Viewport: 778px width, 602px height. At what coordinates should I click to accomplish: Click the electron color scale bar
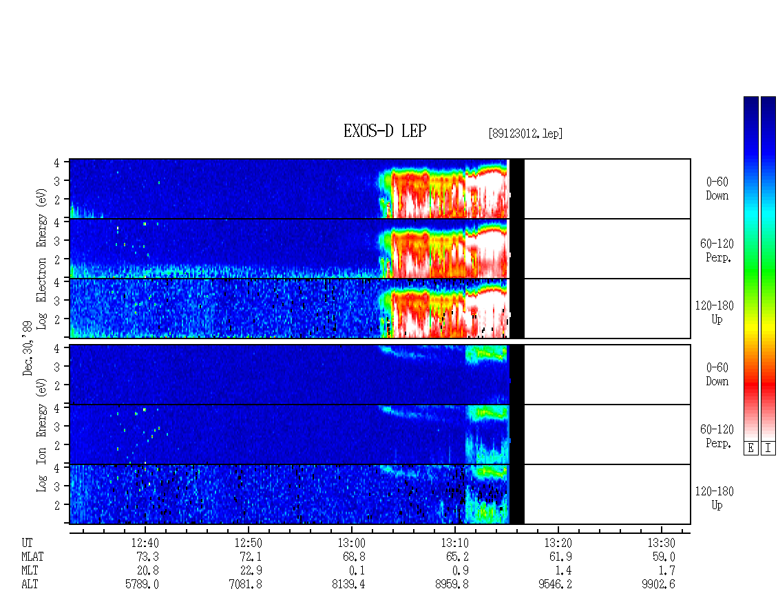tap(750, 268)
